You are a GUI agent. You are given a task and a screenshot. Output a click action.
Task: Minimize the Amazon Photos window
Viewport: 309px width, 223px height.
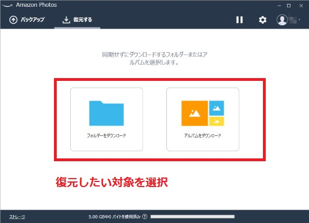[279, 6]
